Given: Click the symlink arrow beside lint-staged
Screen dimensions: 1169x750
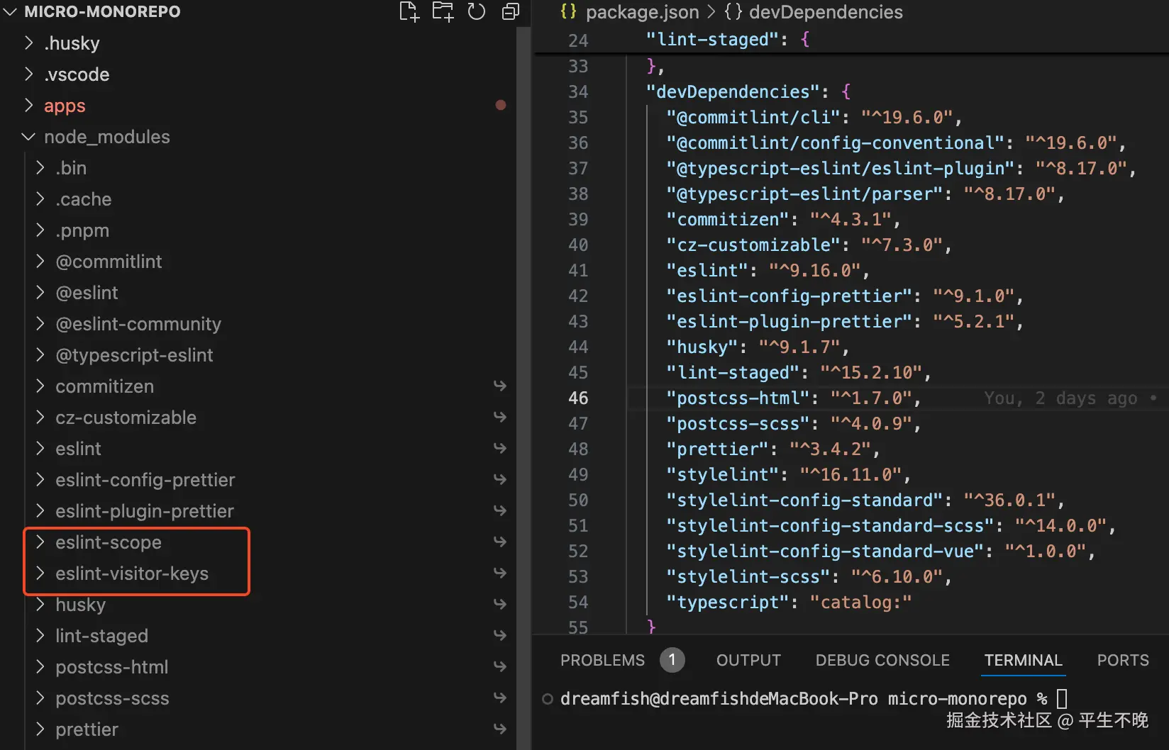Looking at the screenshot, I should click(500, 635).
